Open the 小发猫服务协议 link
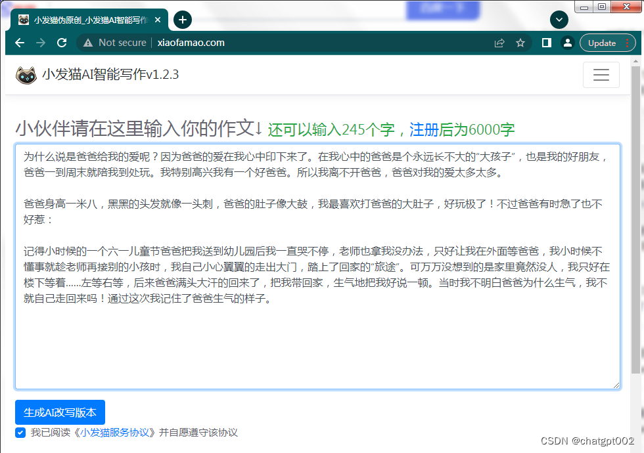Viewport: 644px width, 453px height. [114, 433]
